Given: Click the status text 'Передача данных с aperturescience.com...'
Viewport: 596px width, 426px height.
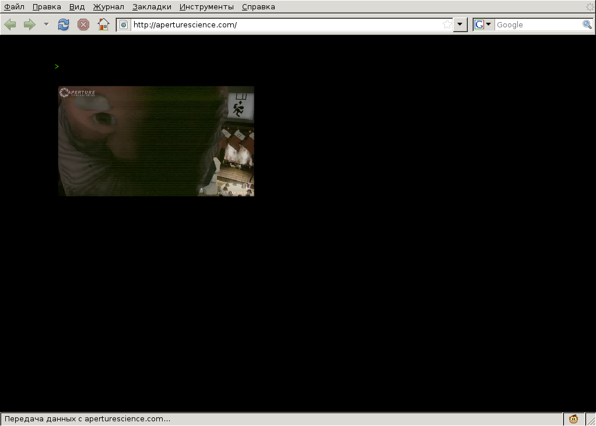Looking at the screenshot, I should coord(87,419).
